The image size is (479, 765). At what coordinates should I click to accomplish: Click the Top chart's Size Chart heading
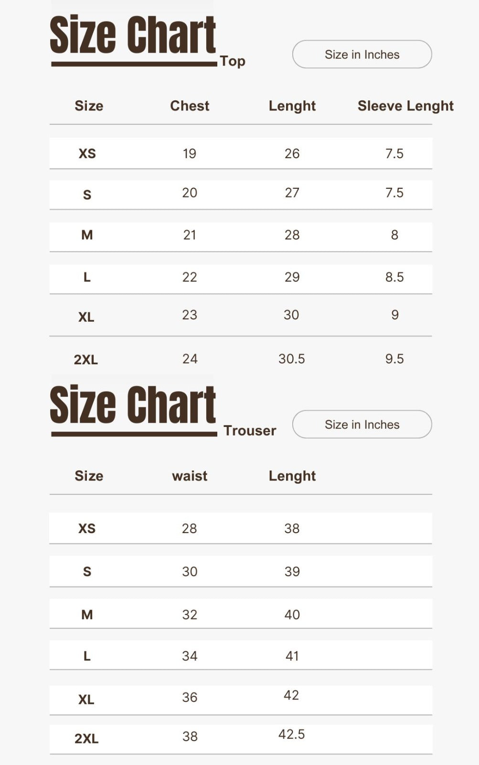click(133, 35)
